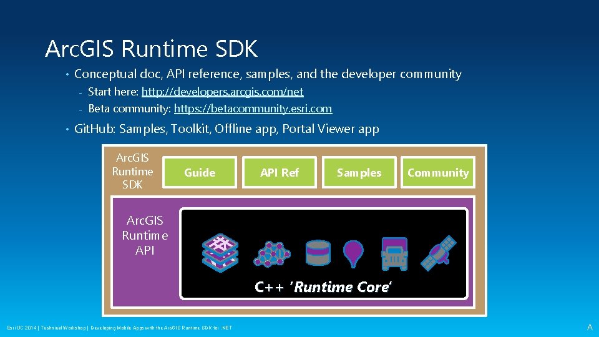Click the green Guide box
The image size is (599, 337).
coord(200,172)
